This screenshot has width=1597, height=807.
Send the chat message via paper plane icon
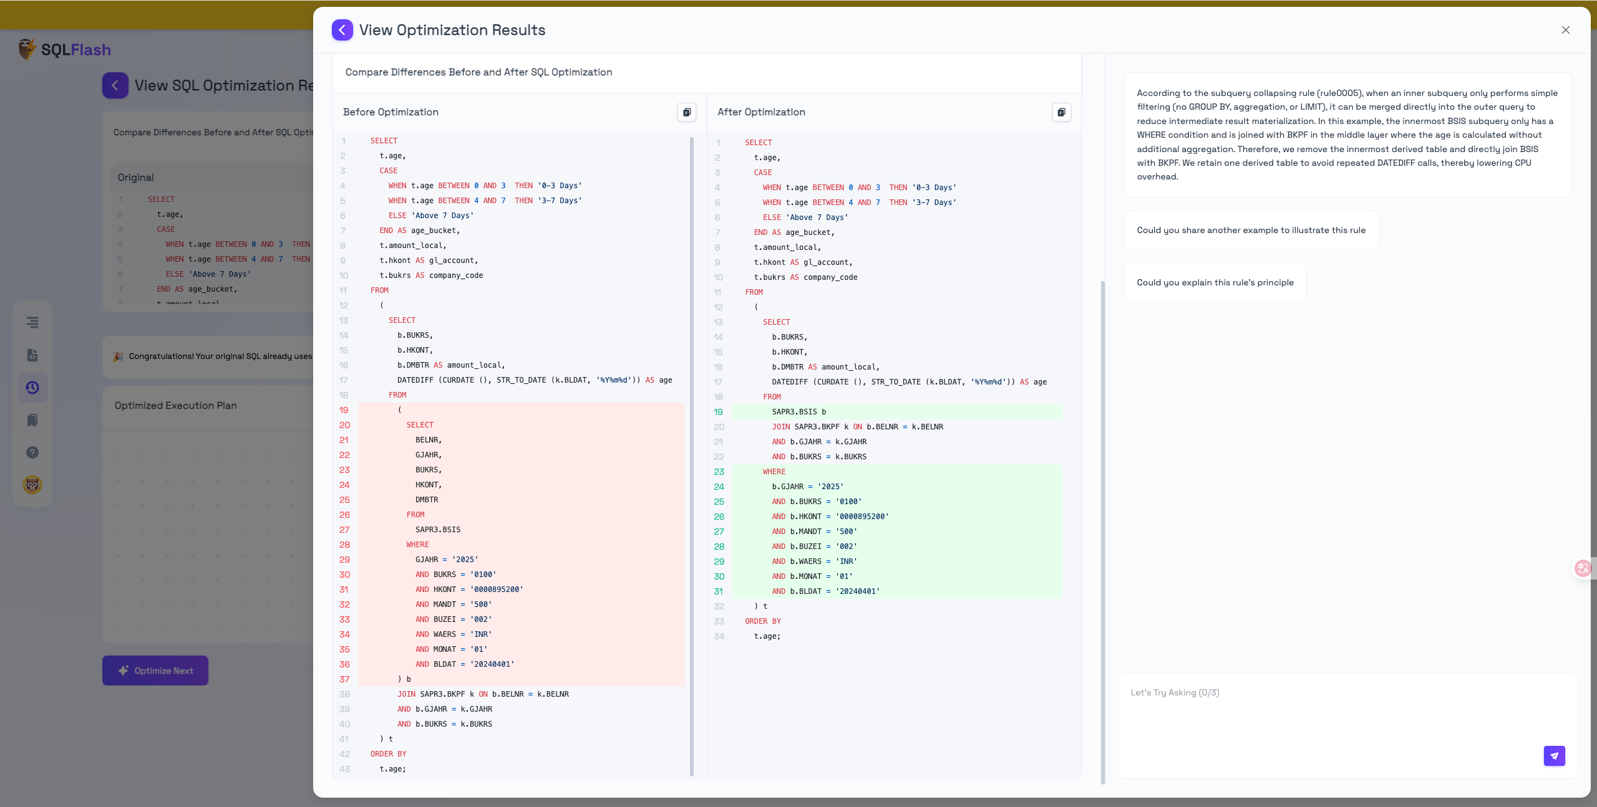click(x=1555, y=755)
